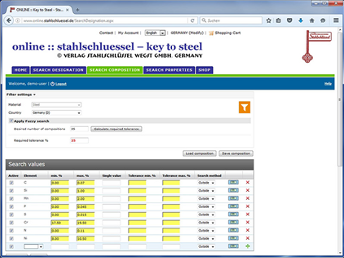
Task: Collapse the Filter settings expander
Action: pos(21,95)
